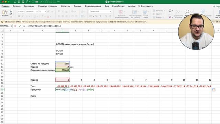Click the fx insert function icon
This screenshot has height=124, width=220.
point(24,26)
